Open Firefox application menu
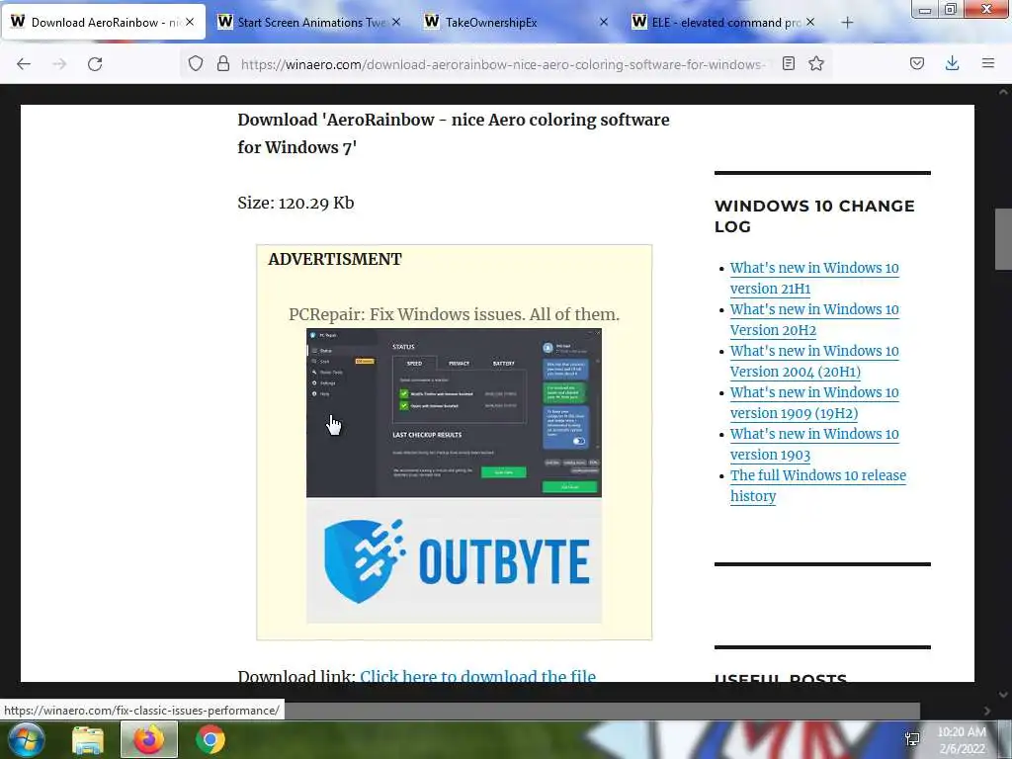 click(x=988, y=63)
